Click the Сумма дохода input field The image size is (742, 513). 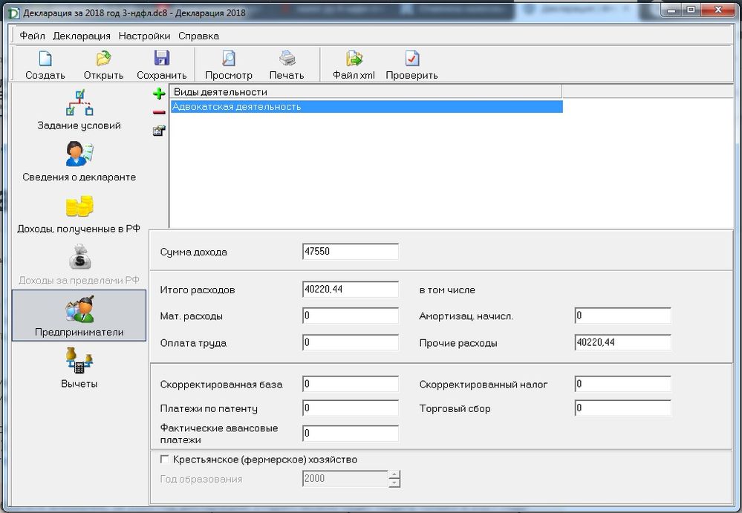pyautogui.click(x=351, y=252)
